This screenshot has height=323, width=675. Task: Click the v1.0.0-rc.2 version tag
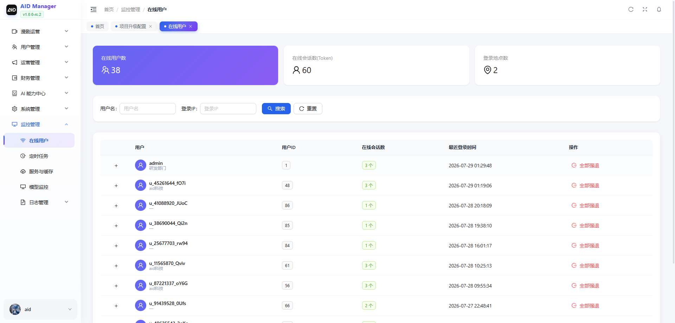[x=32, y=14]
